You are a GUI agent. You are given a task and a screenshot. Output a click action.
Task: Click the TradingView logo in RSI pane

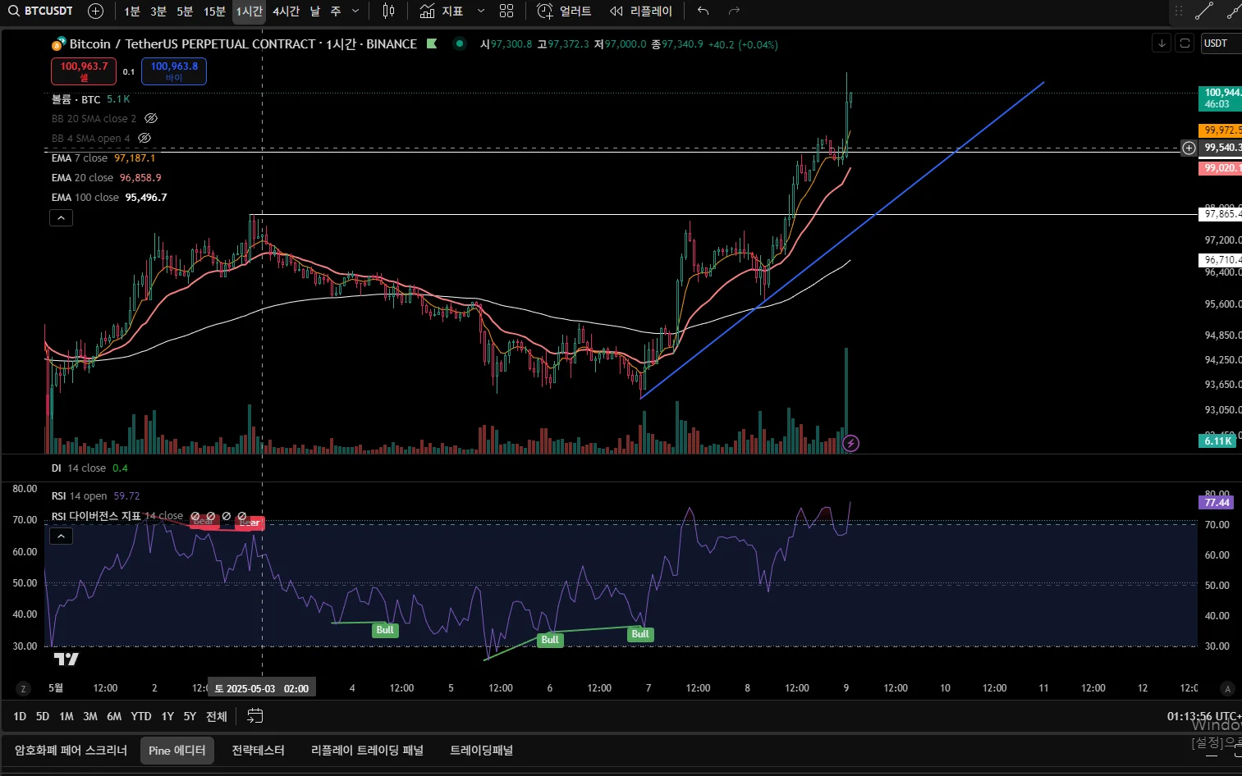[x=66, y=659]
